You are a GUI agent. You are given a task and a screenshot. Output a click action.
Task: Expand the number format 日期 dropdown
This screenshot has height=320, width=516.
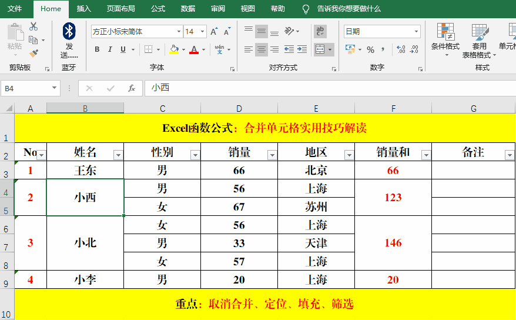point(417,32)
